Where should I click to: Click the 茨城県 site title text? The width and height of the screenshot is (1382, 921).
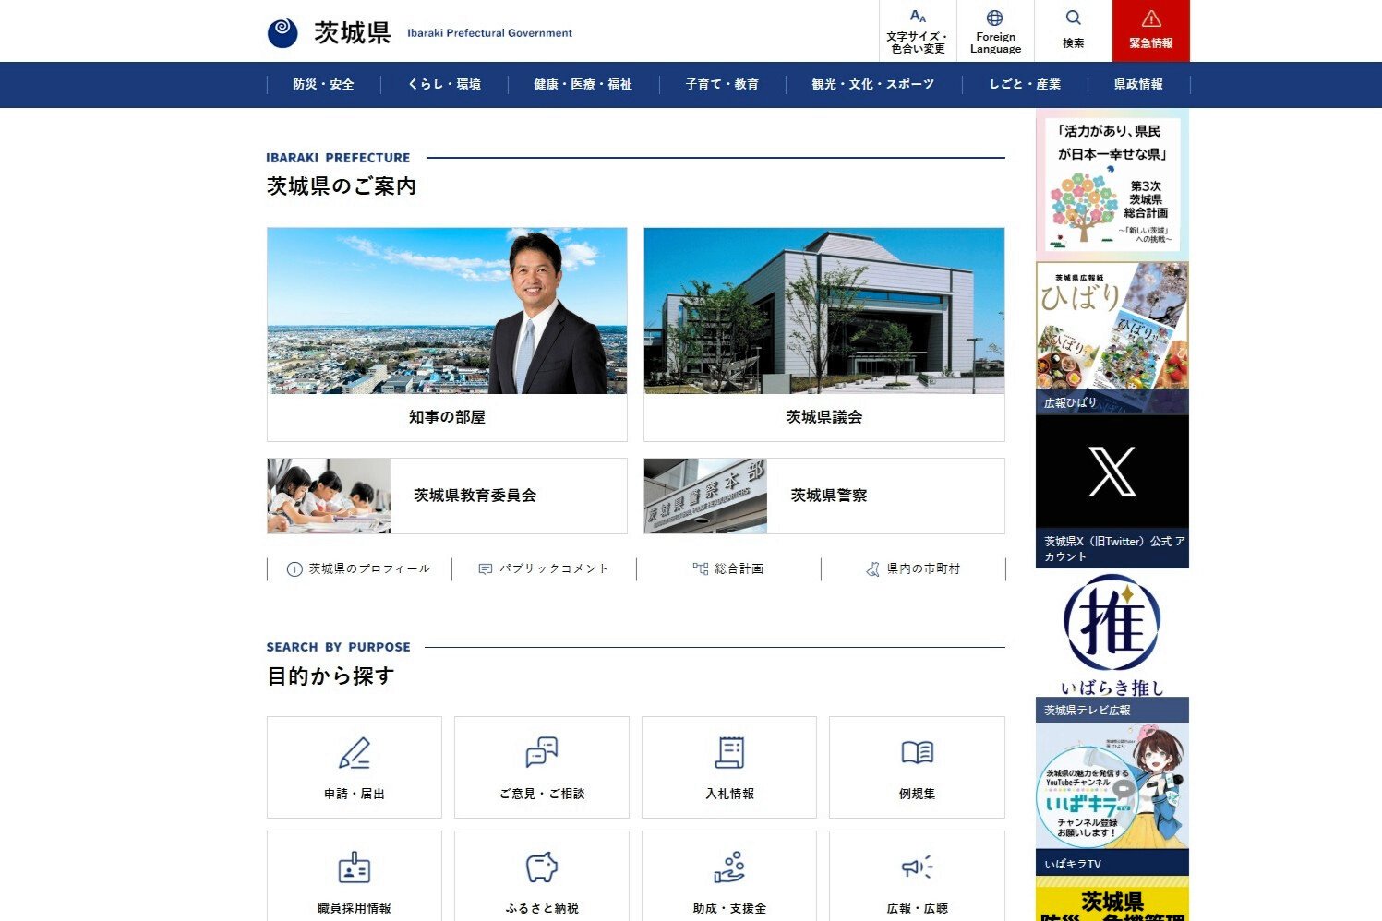click(x=353, y=32)
